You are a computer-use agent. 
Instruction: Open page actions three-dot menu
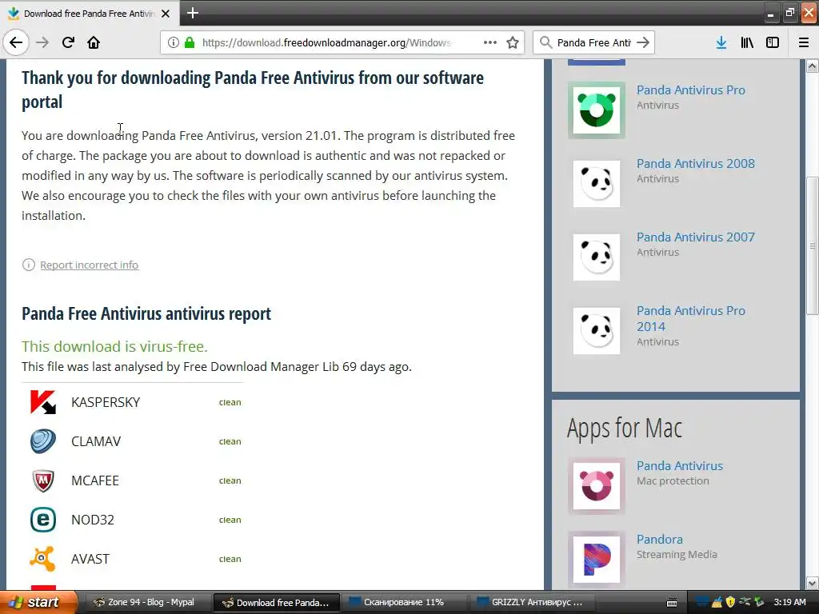[x=490, y=42]
